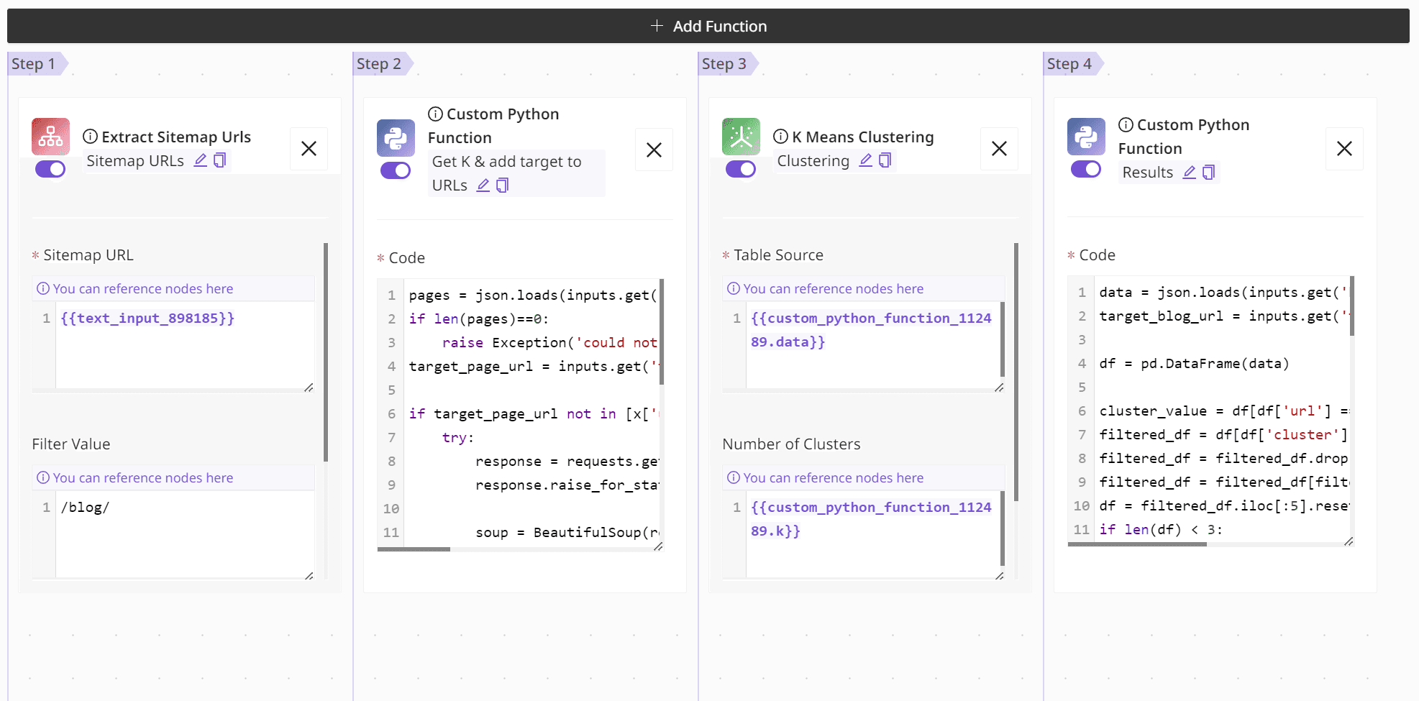The height and width of the screenshot is (701, 1419).
Task: Edit the Results node name
Action: 1190,173
